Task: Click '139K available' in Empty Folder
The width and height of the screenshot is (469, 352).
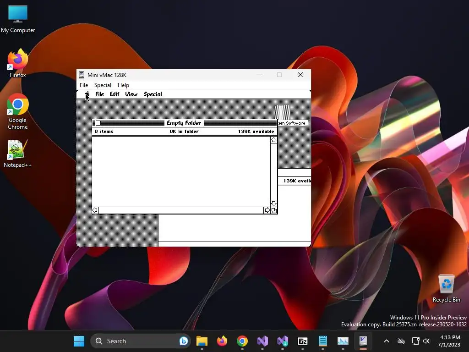Action: coord(256,132)
